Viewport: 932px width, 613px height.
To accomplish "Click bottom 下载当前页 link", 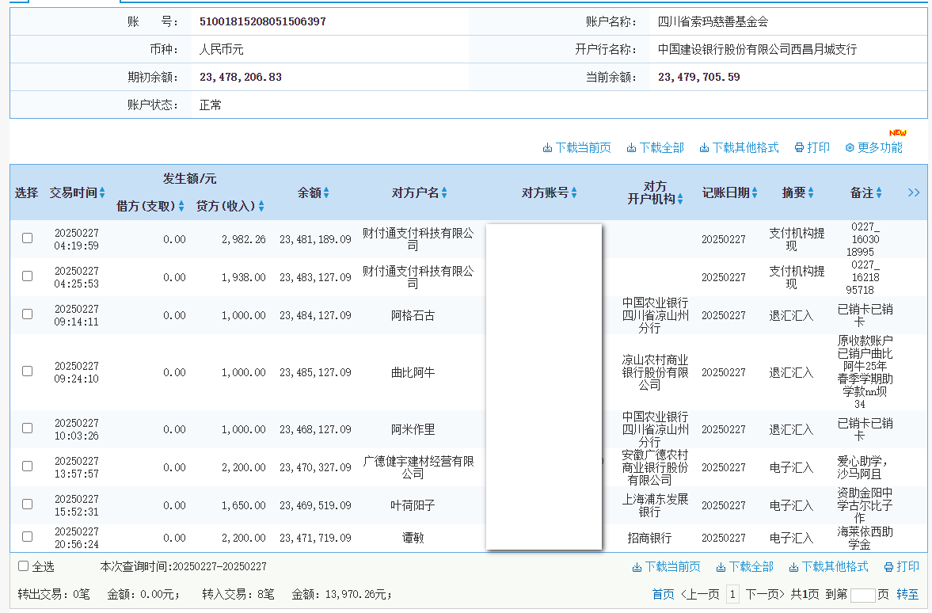I will (666, 566).
